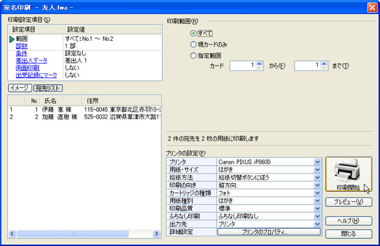Switch to the 宛先リスト tab
The width and height of the screenshot is (380, 246).
(x=48, y=88)
